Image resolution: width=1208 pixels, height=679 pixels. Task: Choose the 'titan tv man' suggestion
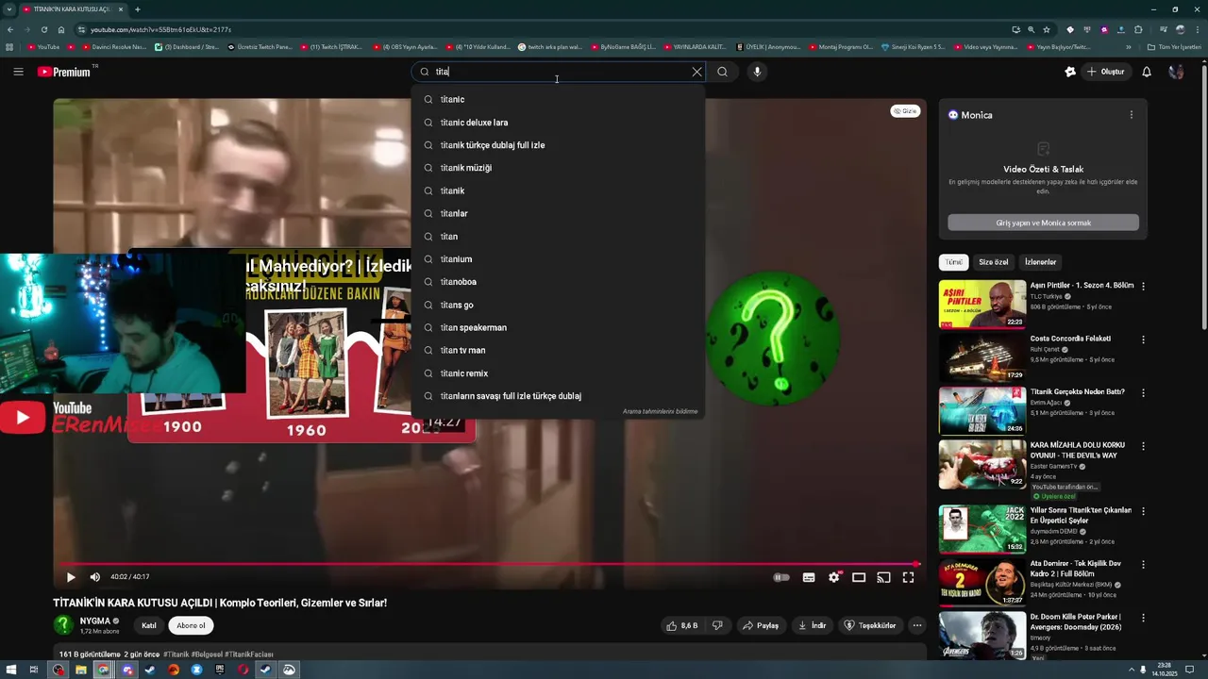(558, 350)
